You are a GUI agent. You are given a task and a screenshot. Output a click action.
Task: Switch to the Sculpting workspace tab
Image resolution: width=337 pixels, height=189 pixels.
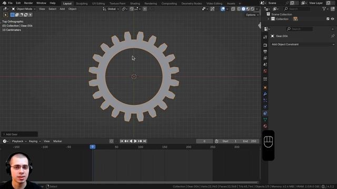click(x=82, y=4)
